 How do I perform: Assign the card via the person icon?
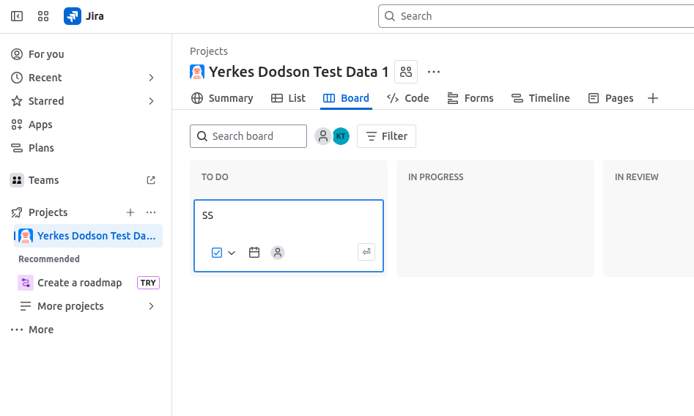coord(278,253)
